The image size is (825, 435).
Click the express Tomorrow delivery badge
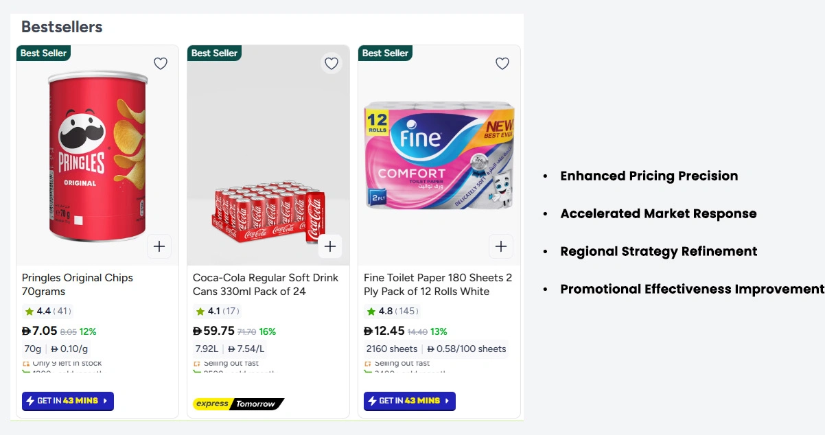(x=238, y=403)
